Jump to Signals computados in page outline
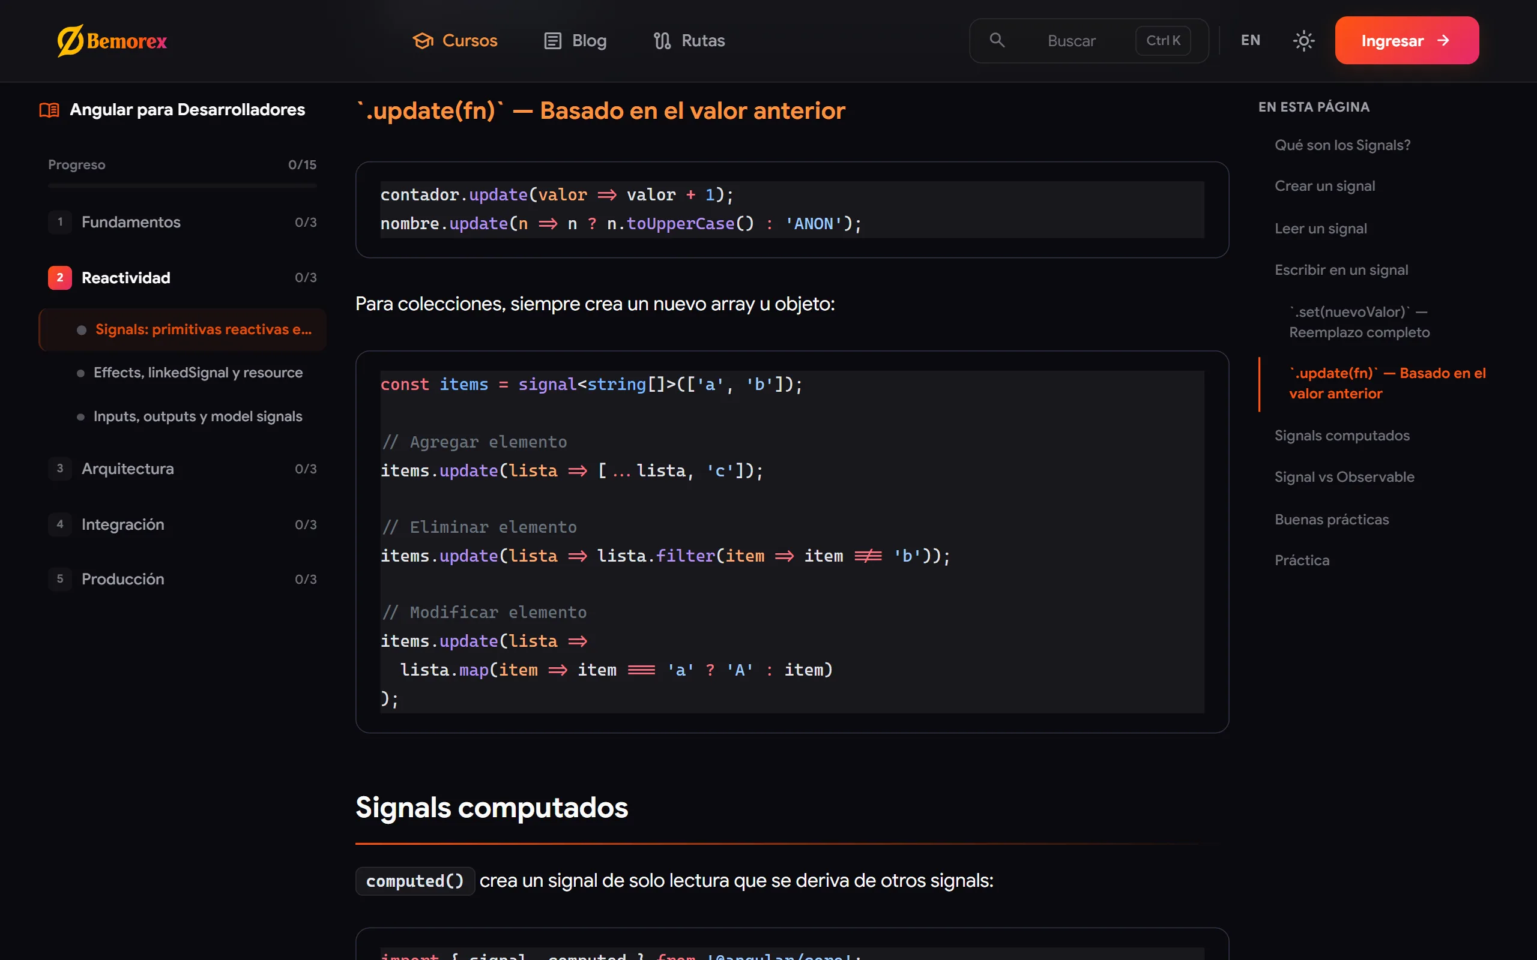 pyautogui.click(x=1341, y=436)
